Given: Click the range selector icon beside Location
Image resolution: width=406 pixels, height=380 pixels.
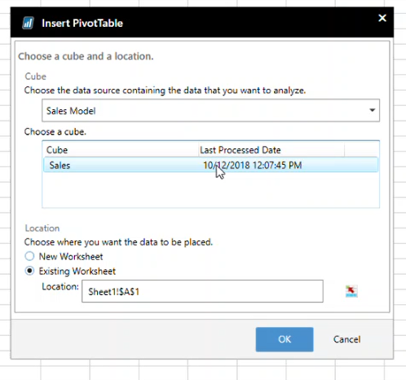Looking at the screenshot, I should pos(351,291).
